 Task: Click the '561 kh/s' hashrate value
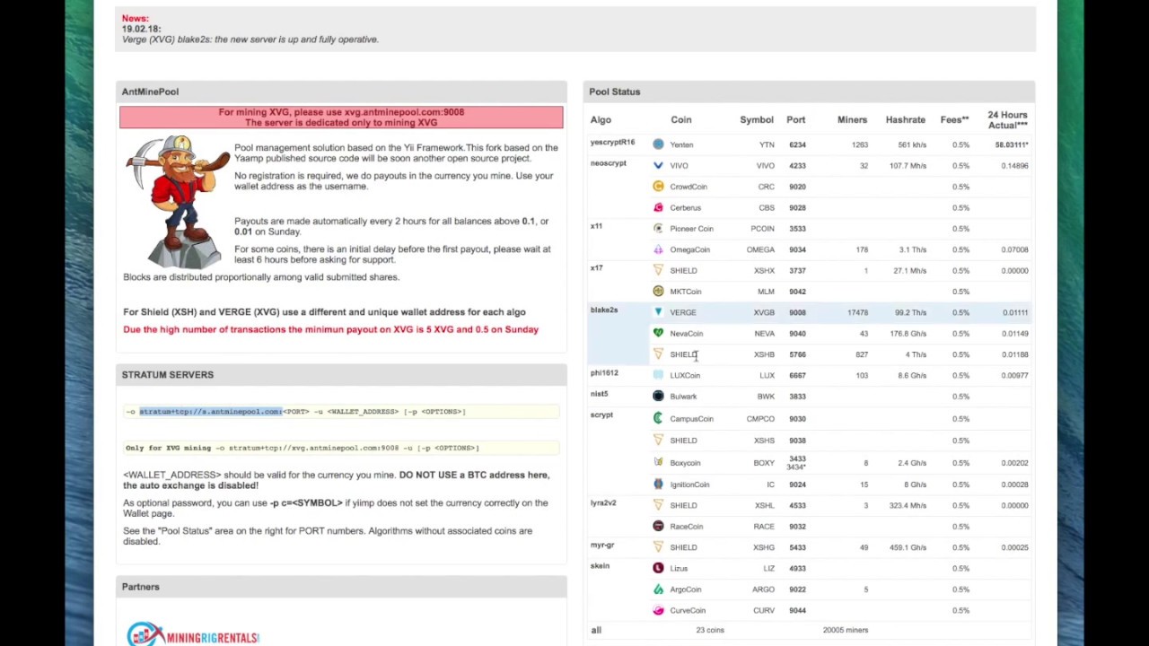click(912, 144)
